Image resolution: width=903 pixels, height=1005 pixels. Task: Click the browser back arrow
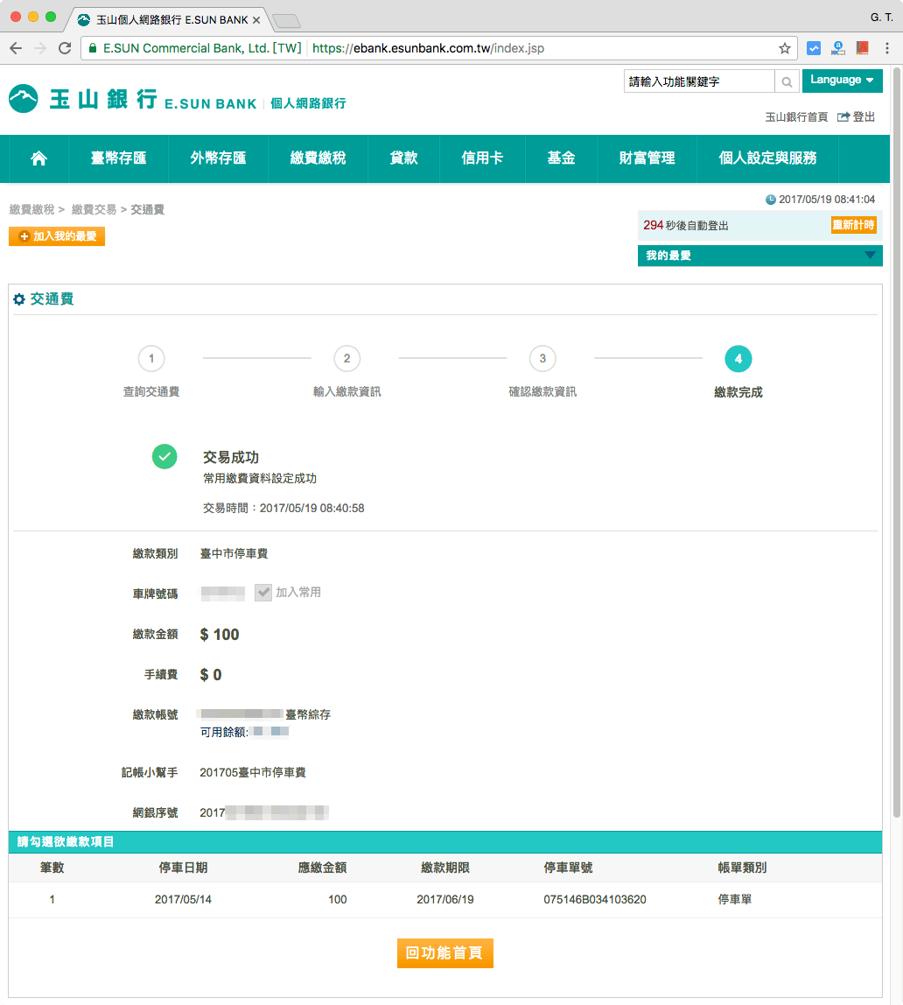click(x=16, y=48)
